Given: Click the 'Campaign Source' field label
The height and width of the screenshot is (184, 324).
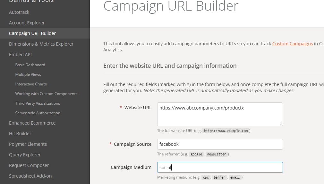Looking at the screenshot, I should [133, 144].
